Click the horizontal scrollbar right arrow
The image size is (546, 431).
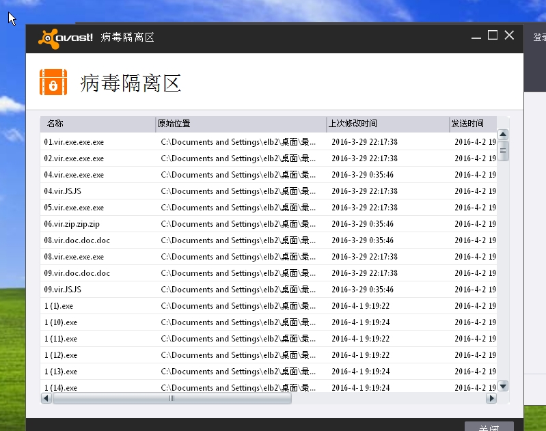(491, 398)
